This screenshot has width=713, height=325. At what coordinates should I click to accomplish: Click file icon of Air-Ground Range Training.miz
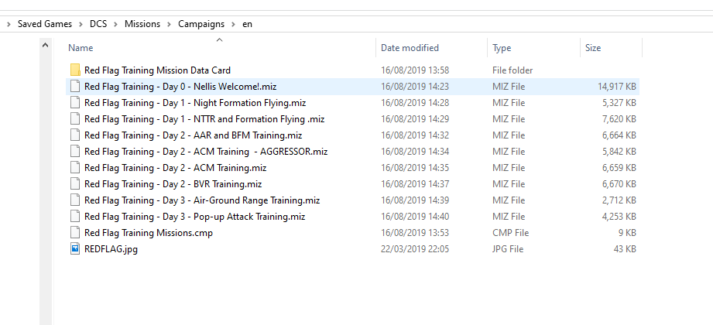click(76, 200)
